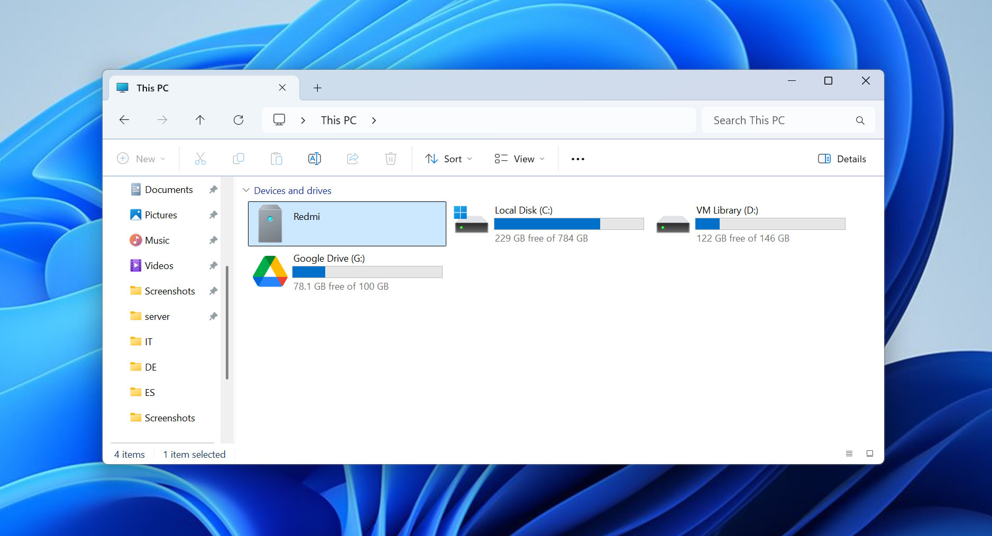Screen dimensions: 992x536
Task: Switch to large thumbnails via status bar
Action: tap(870, 454)
